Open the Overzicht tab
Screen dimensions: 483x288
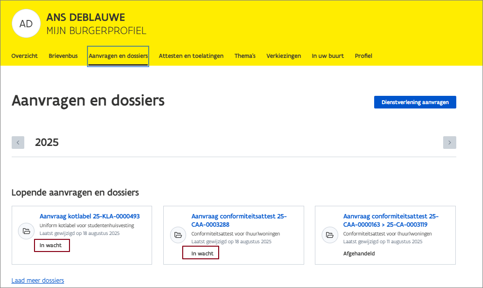(24, 56)
